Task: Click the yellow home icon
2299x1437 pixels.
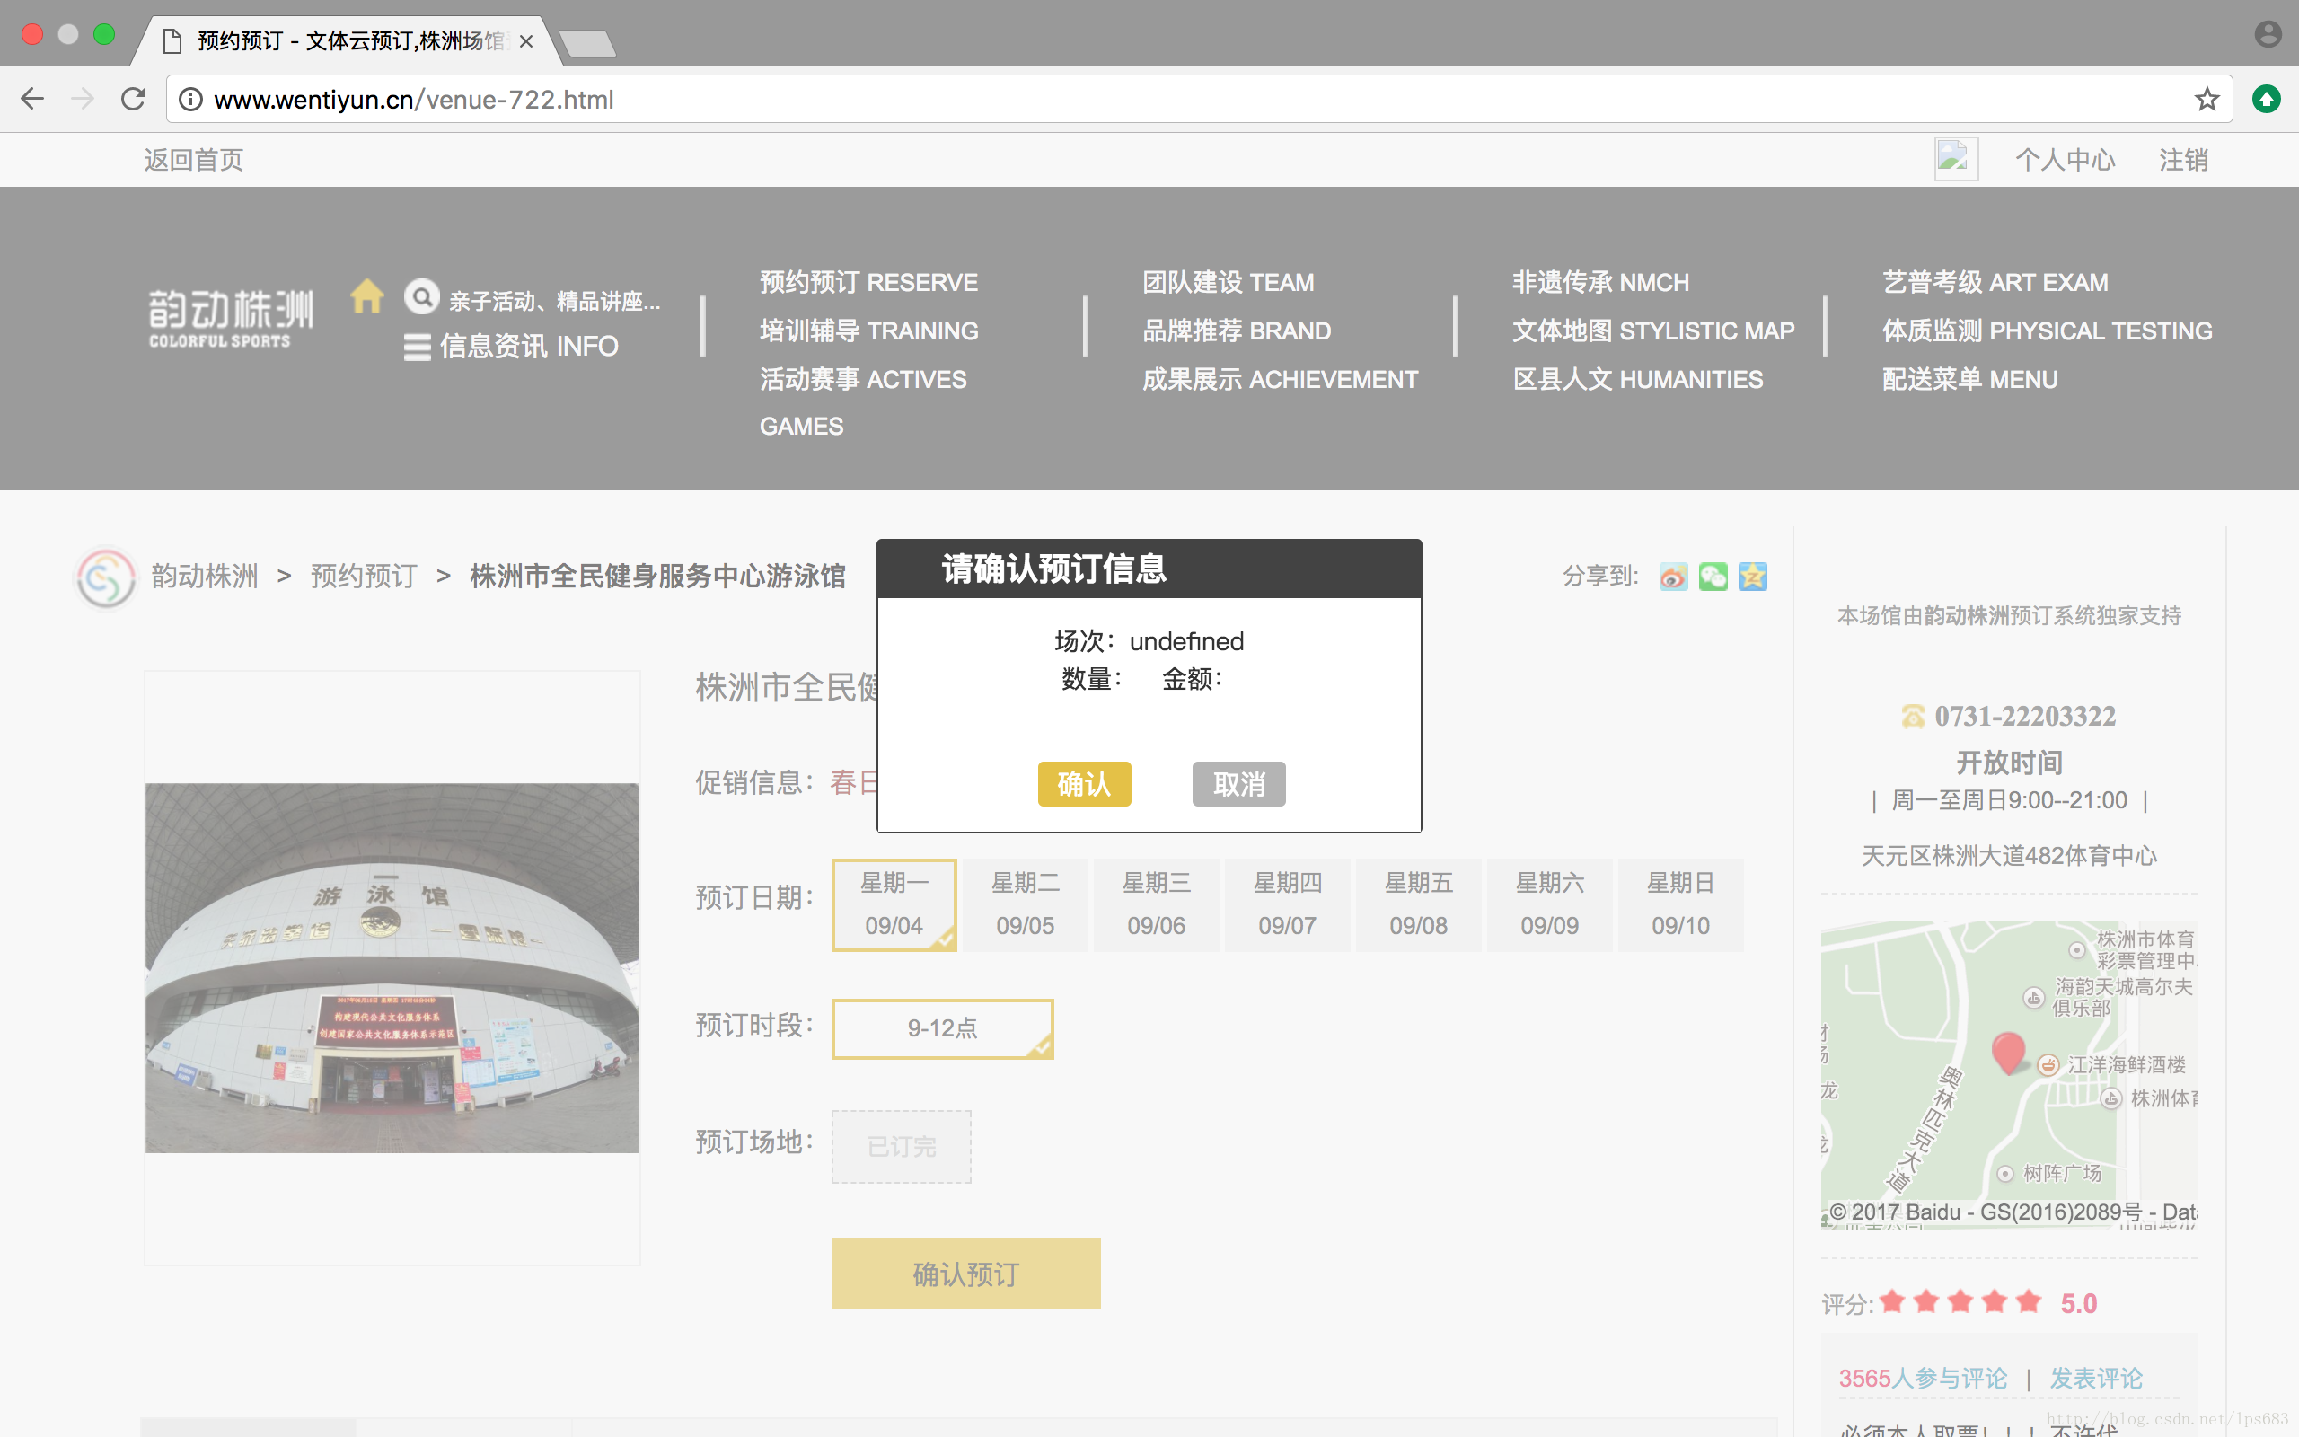Action: tap(366, 296)
